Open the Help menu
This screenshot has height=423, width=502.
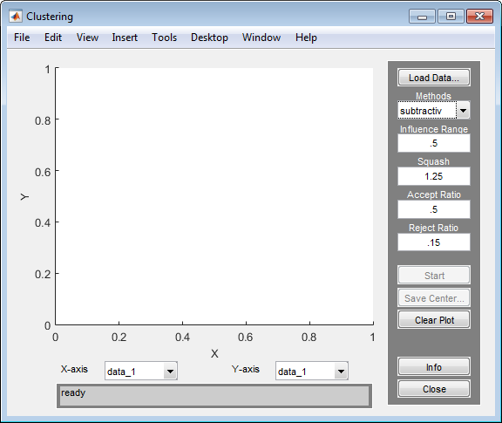pyautogui.click(x=306, y=38)
